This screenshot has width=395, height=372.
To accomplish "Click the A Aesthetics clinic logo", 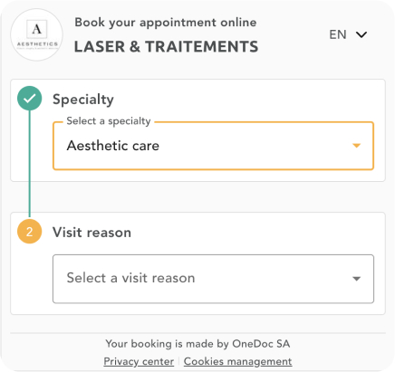I will click(37, 34).
